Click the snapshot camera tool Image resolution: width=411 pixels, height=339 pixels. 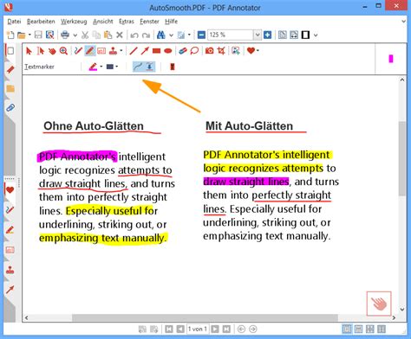(210, 51)
